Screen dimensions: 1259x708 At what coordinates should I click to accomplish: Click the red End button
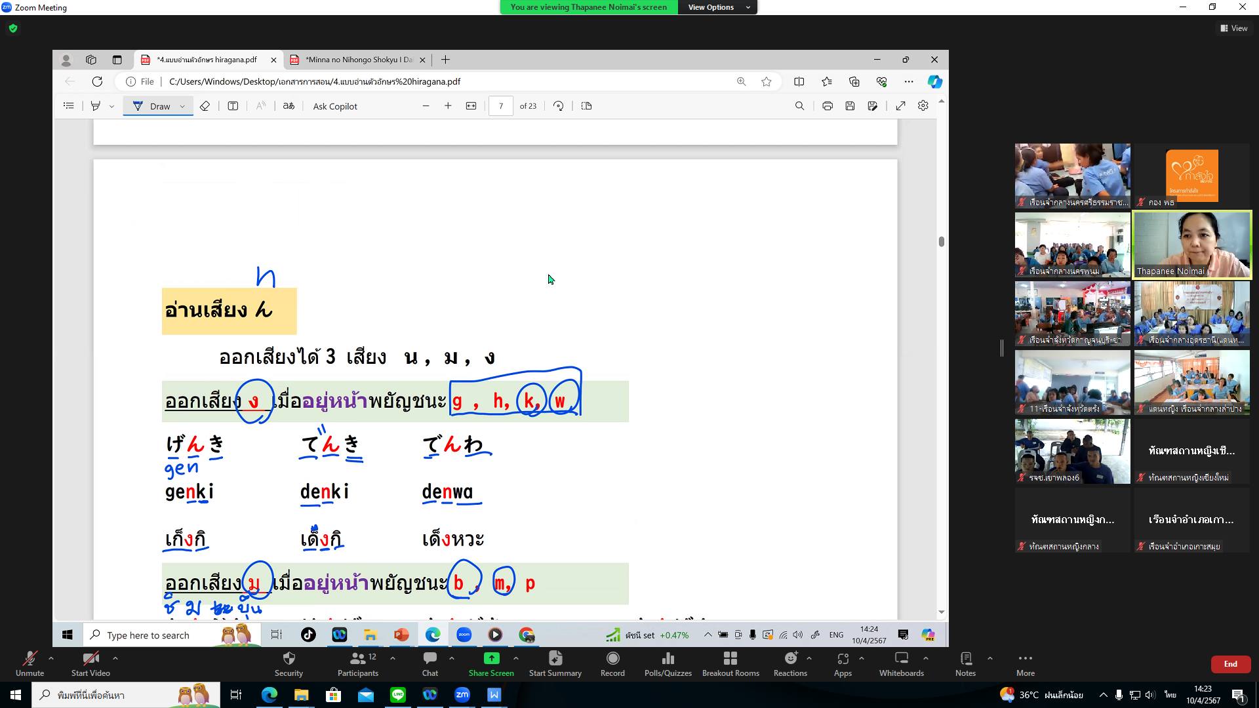(1230, 664)
